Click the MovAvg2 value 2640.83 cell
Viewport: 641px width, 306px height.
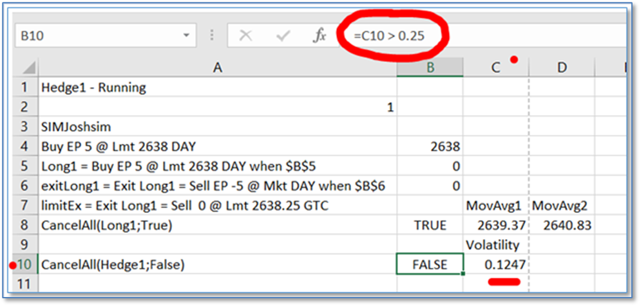tap(561, 226)
